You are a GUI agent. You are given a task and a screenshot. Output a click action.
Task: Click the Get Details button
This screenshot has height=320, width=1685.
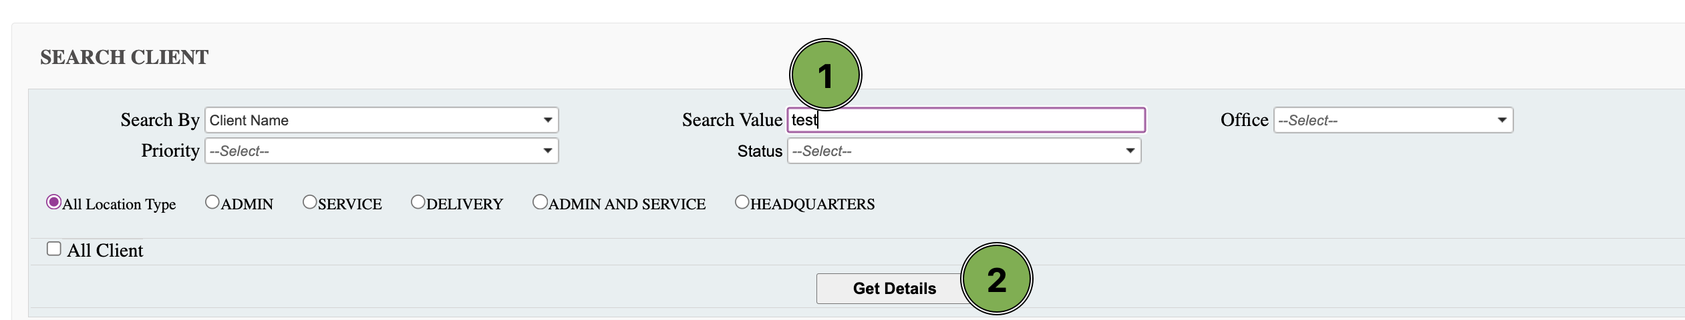click(894, 289)
